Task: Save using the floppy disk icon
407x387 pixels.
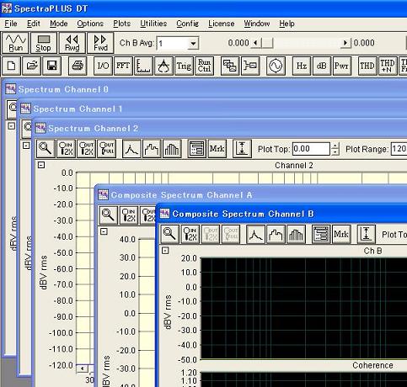Action: tap(52, 66)
